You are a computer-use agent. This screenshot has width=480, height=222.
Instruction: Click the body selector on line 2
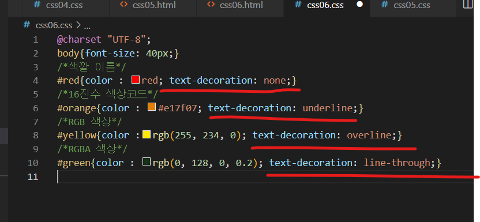[x=68, y=54]
